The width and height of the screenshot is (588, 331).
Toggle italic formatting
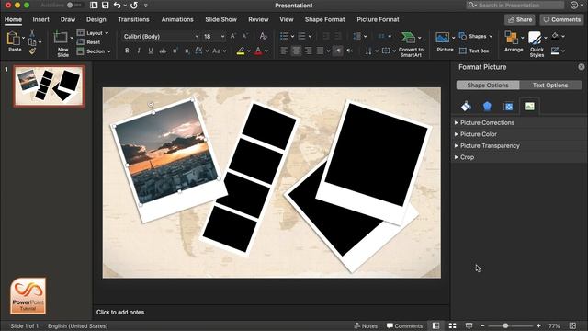[139, 51]
